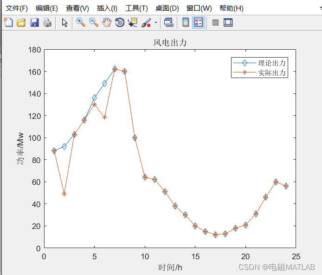Click the New Figure icon
322x275 pixels.
[x=8, y=22]
